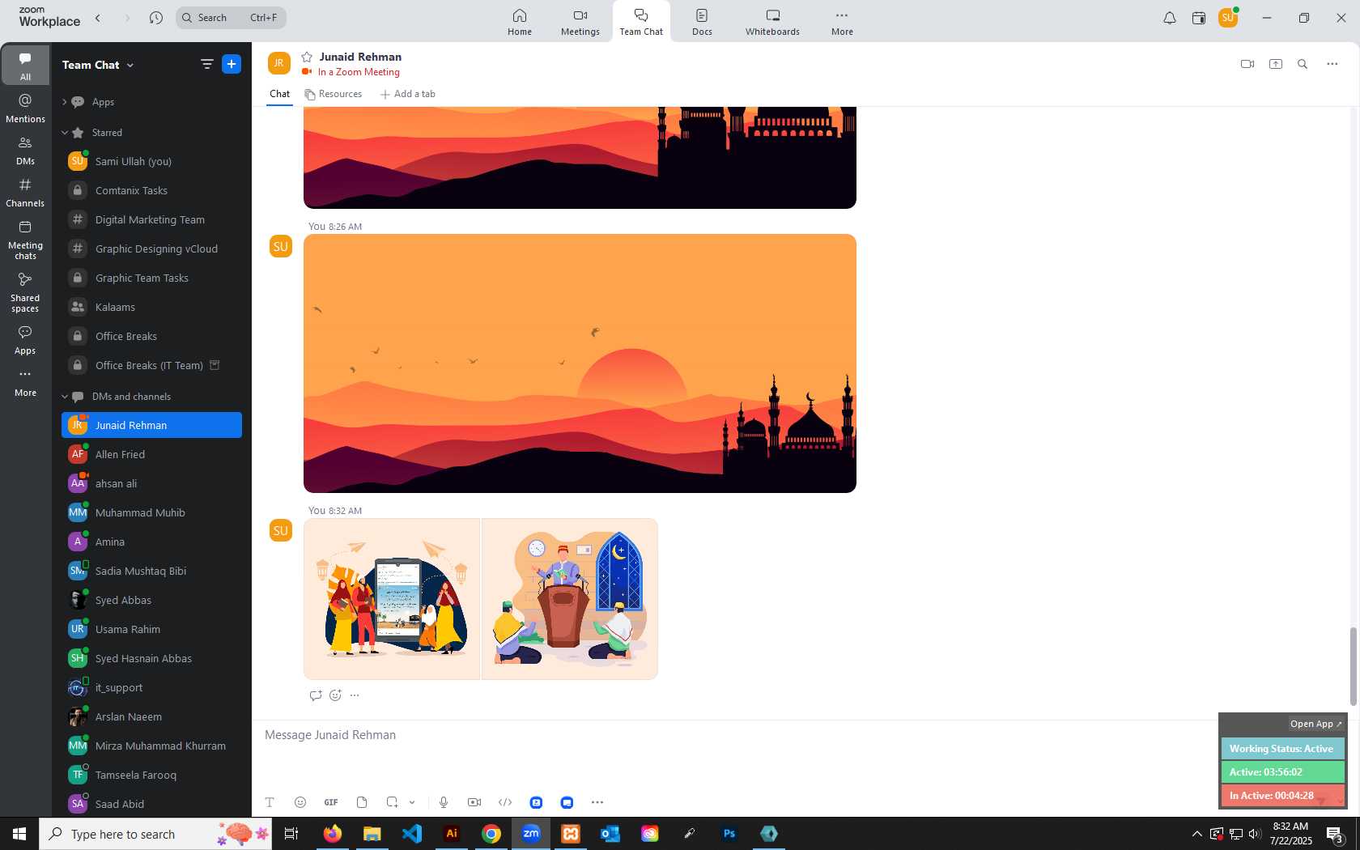
Task: Open the GIF picker
Action: (331, 802)
